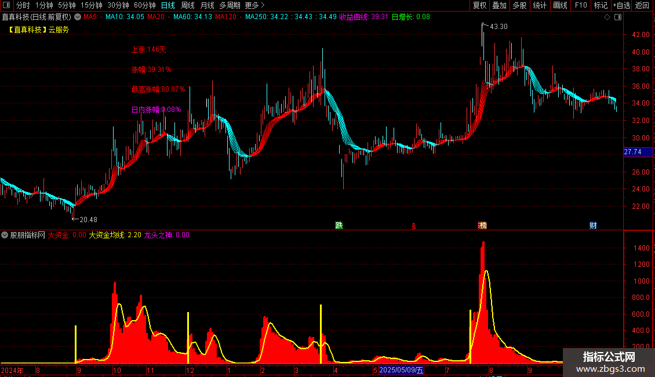
Task: Toggle the right side panel icon
Action: coord(618,17)
